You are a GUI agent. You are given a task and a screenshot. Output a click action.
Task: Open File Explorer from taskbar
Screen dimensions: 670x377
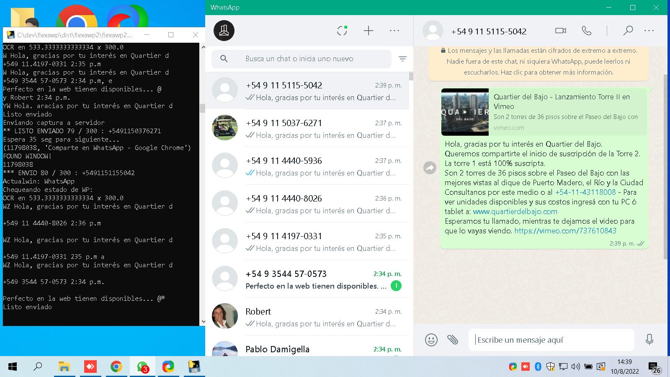64,367
